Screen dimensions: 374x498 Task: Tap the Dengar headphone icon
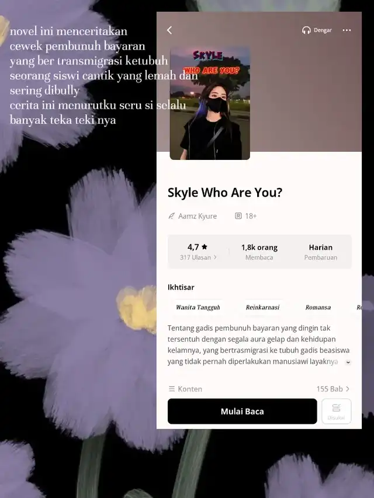tap(306, 30)
